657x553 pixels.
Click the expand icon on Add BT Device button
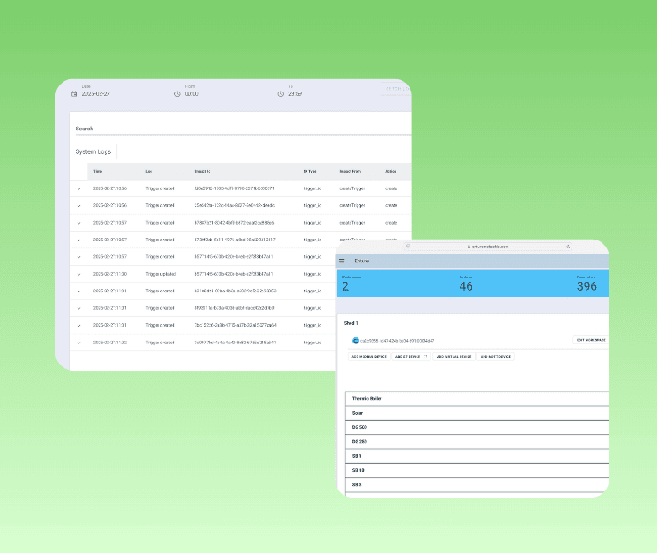pos(425,357)
